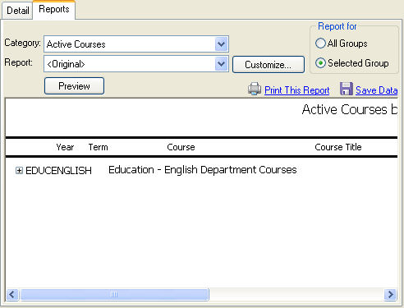This screenshot has width=404, height=308.
Task: Click the Preview button
Action: [x=74, y=86]
